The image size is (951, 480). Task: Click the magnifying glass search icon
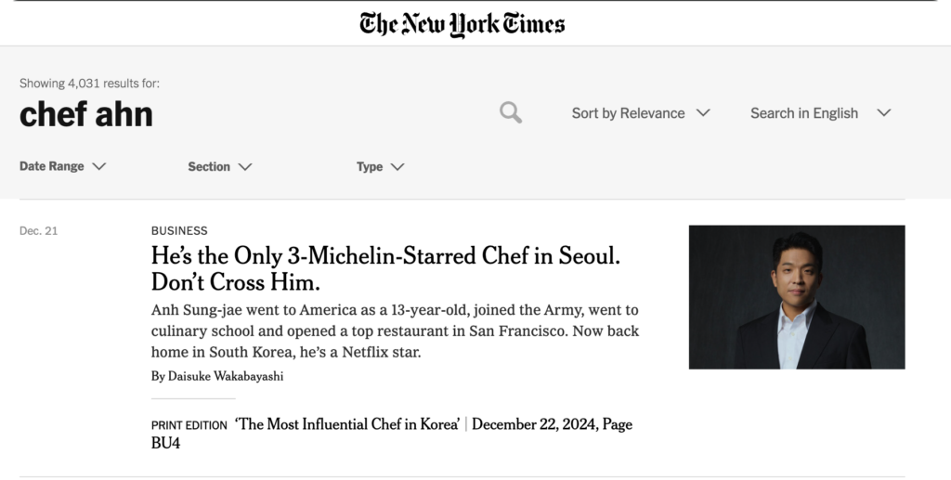(511, 112)
